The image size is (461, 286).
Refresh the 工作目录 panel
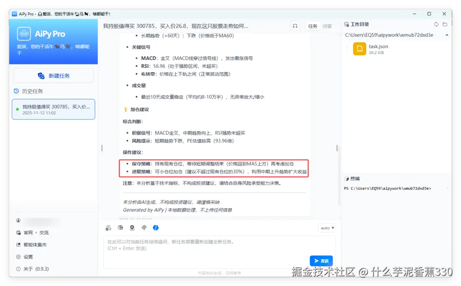pos(436,24)
